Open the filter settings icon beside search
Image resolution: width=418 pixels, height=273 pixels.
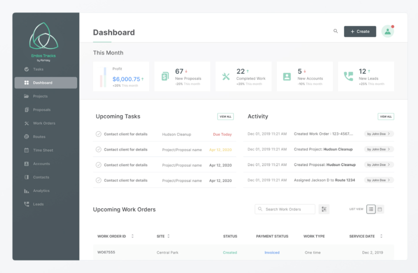[324, 209]
